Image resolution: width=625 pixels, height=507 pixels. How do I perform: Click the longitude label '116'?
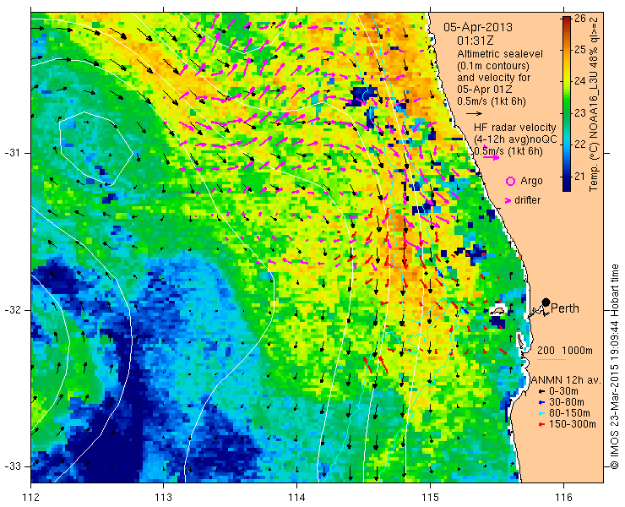563,498
